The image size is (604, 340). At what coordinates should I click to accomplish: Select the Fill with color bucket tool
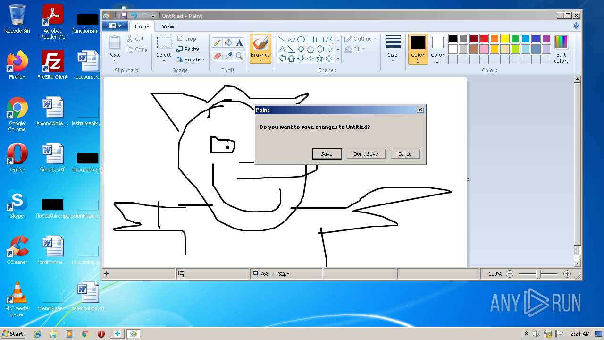click(228, 43)
